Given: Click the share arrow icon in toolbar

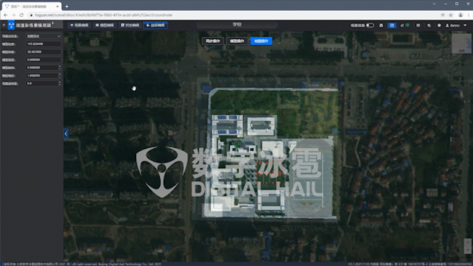Looking at the screenshot, I should [402, 25].
